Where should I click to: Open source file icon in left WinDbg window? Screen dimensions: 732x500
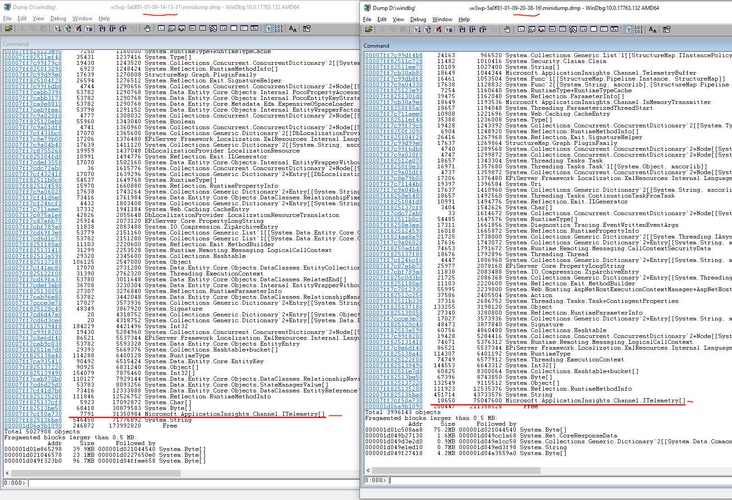pos(9,28)
